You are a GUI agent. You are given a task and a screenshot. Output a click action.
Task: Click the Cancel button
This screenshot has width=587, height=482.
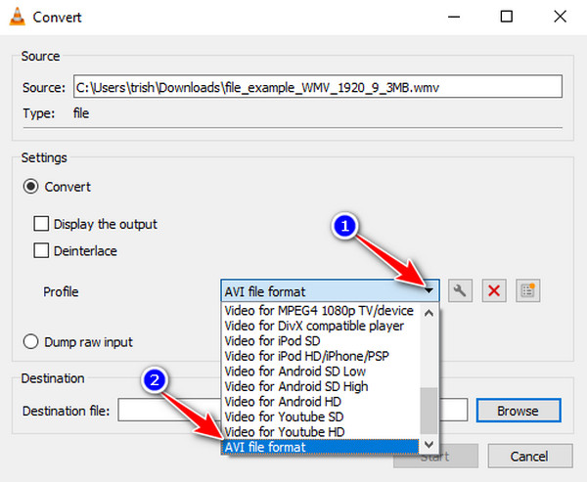coord(530,456)
